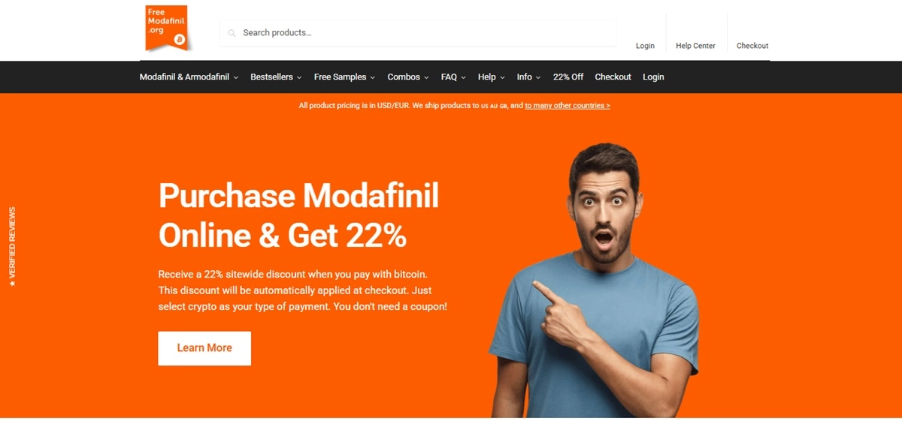Expand the Bestsellers dropdown menu

coord(276,77)
